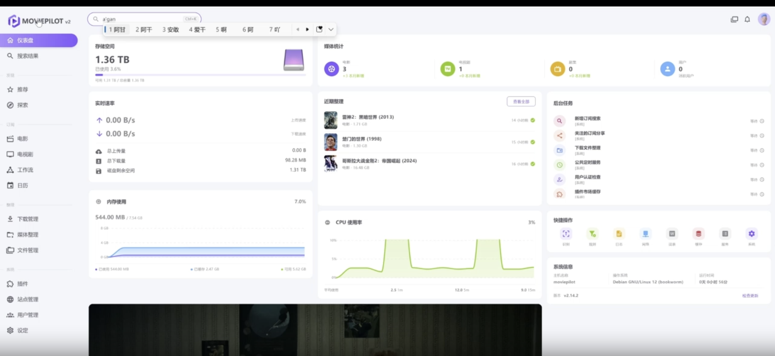Viewport: 775px width, 356px height.
Task: Open the user avatar menu
Action: [x=764, y=19]
